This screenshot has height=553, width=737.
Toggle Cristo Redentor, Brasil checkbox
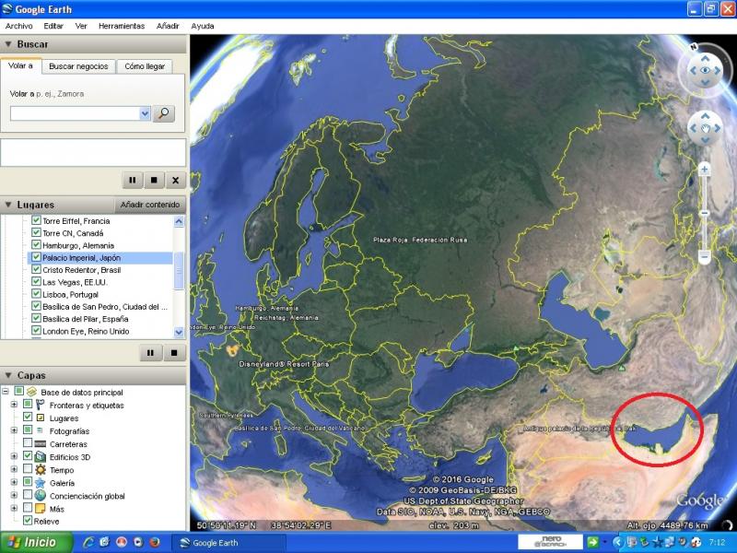pyautogui.click(x=36, y=269)
